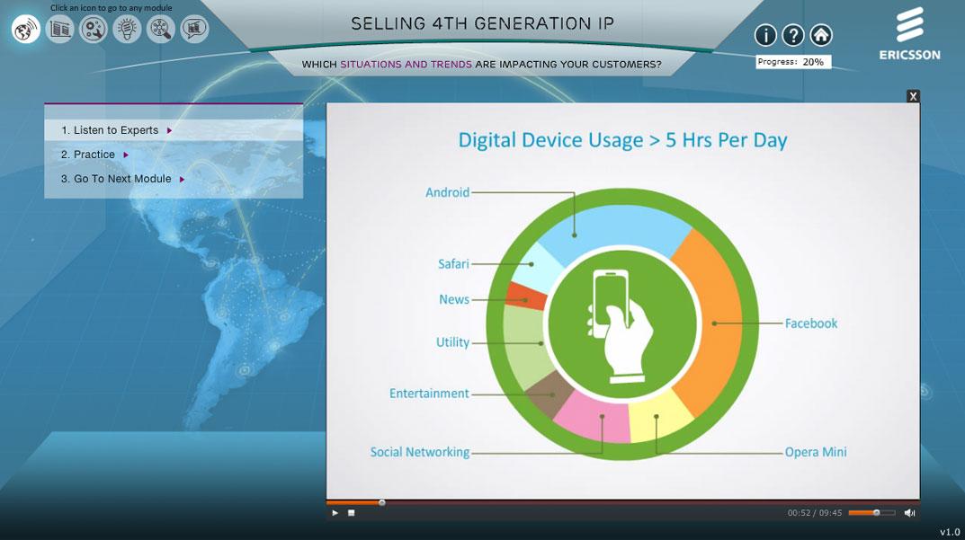Mute the video speaker icon
This screenshot has height=540, width=965.
[909, 513]
